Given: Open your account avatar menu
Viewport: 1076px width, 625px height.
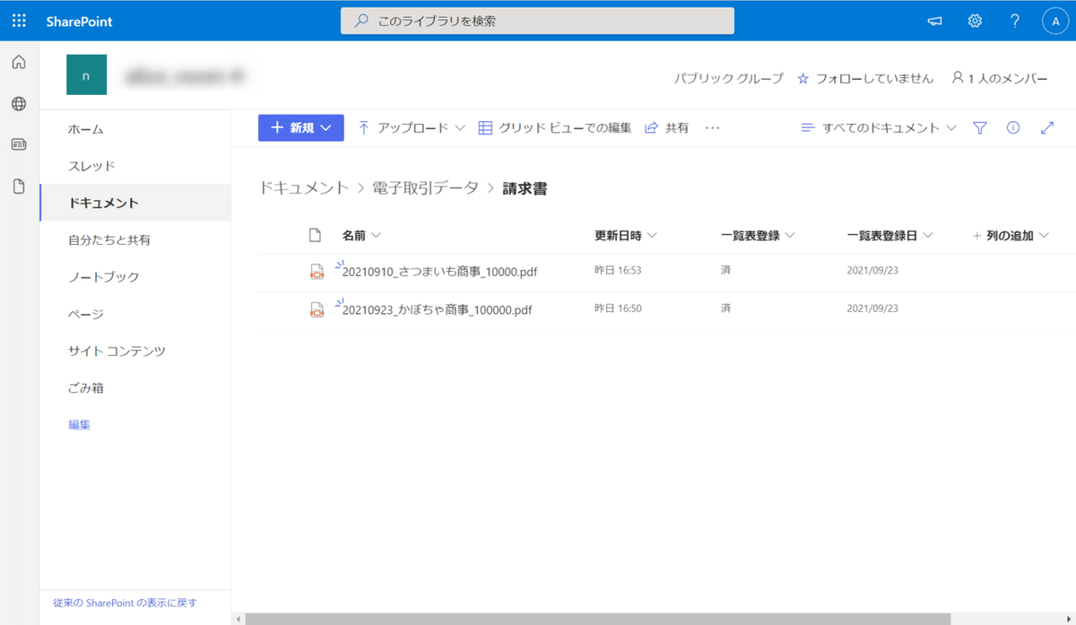Looking at the screenshot, I should coord(1055,21).
